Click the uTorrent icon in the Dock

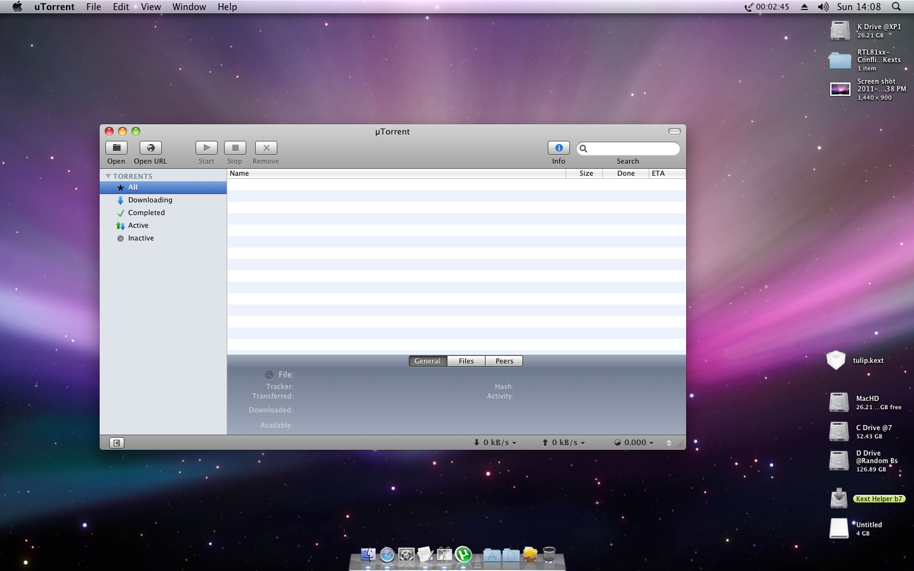(463, 555)
